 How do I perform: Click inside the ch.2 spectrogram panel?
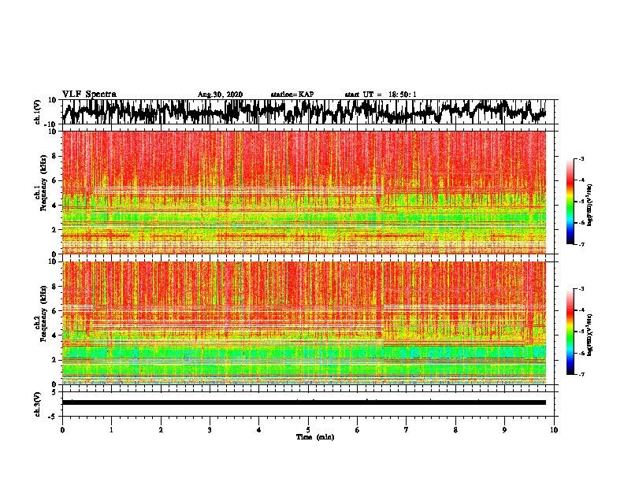point(304,323)
